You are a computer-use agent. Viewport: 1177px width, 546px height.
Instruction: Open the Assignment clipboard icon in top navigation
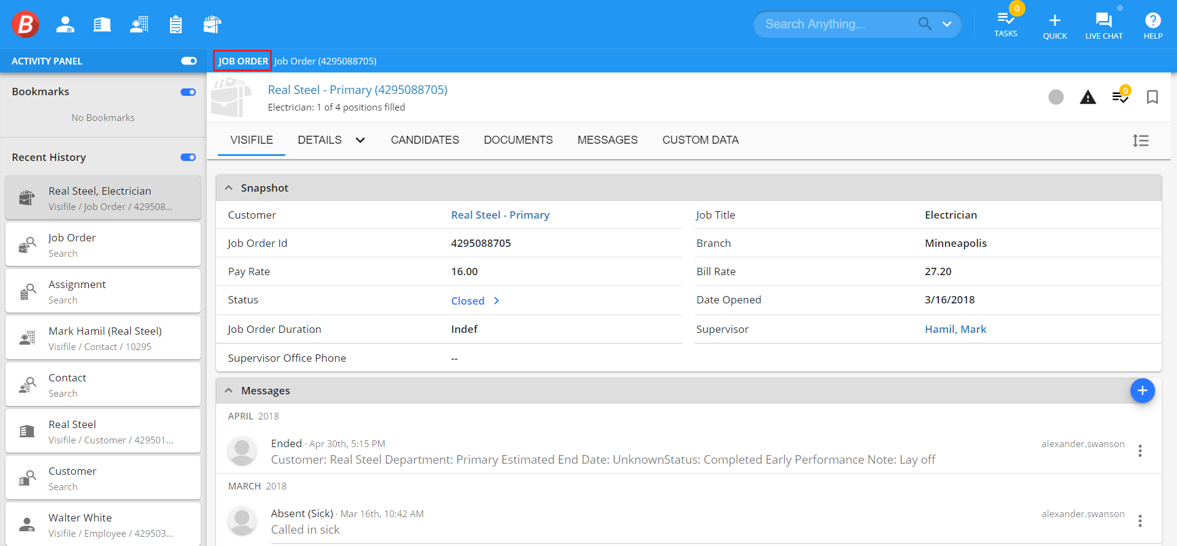click(x=176, y=24)
